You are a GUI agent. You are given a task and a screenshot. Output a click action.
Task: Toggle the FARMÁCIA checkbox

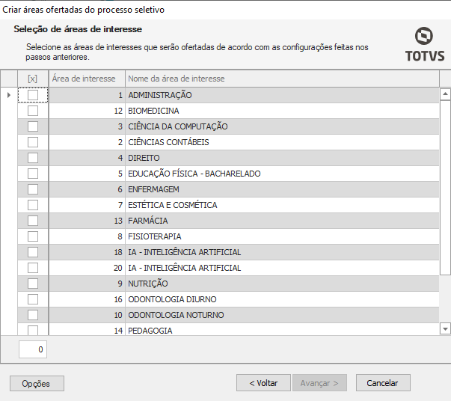click(33, 221)
